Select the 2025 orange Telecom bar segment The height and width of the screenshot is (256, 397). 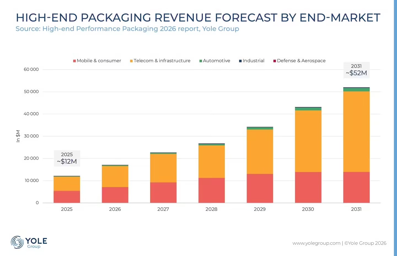67,184
